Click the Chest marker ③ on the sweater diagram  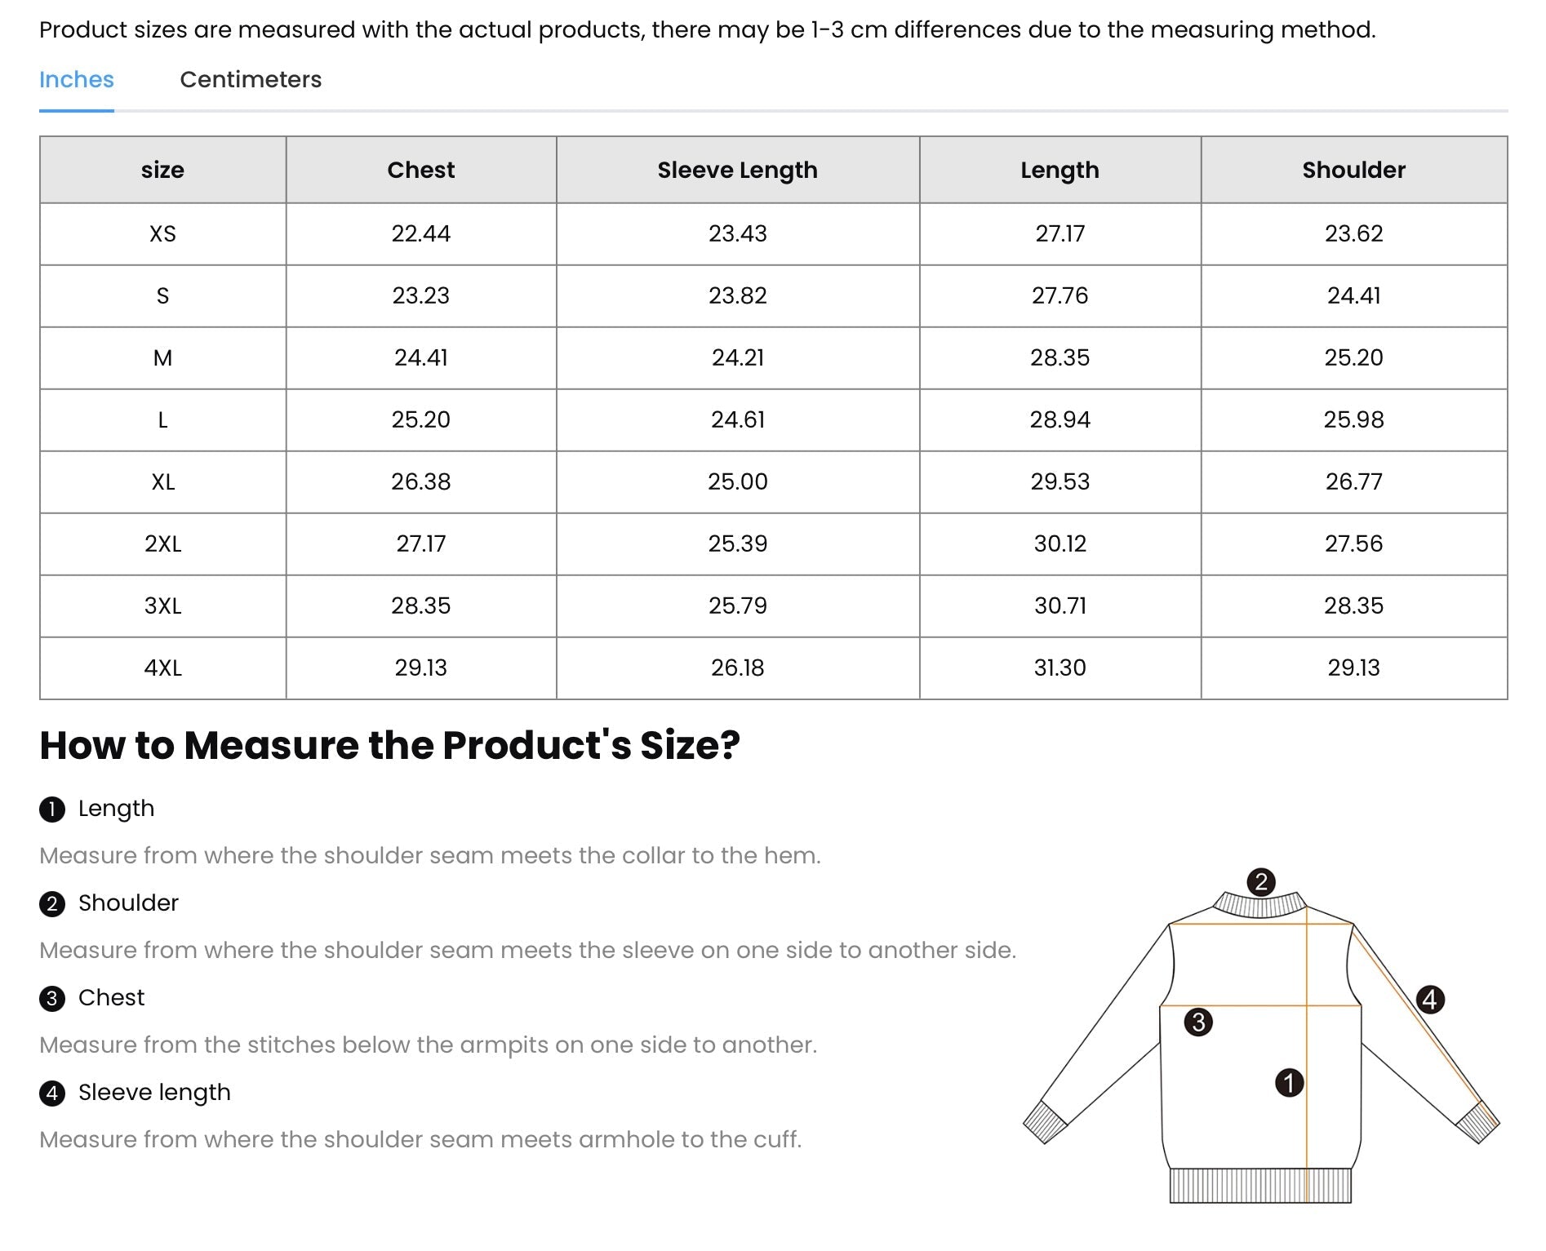pos(1198,1023)
